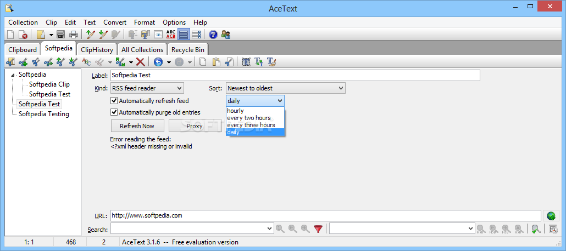This screenshot has height=251, width=566.
Task: Click the brush with green down arrow icon
Action: [103, 35]
